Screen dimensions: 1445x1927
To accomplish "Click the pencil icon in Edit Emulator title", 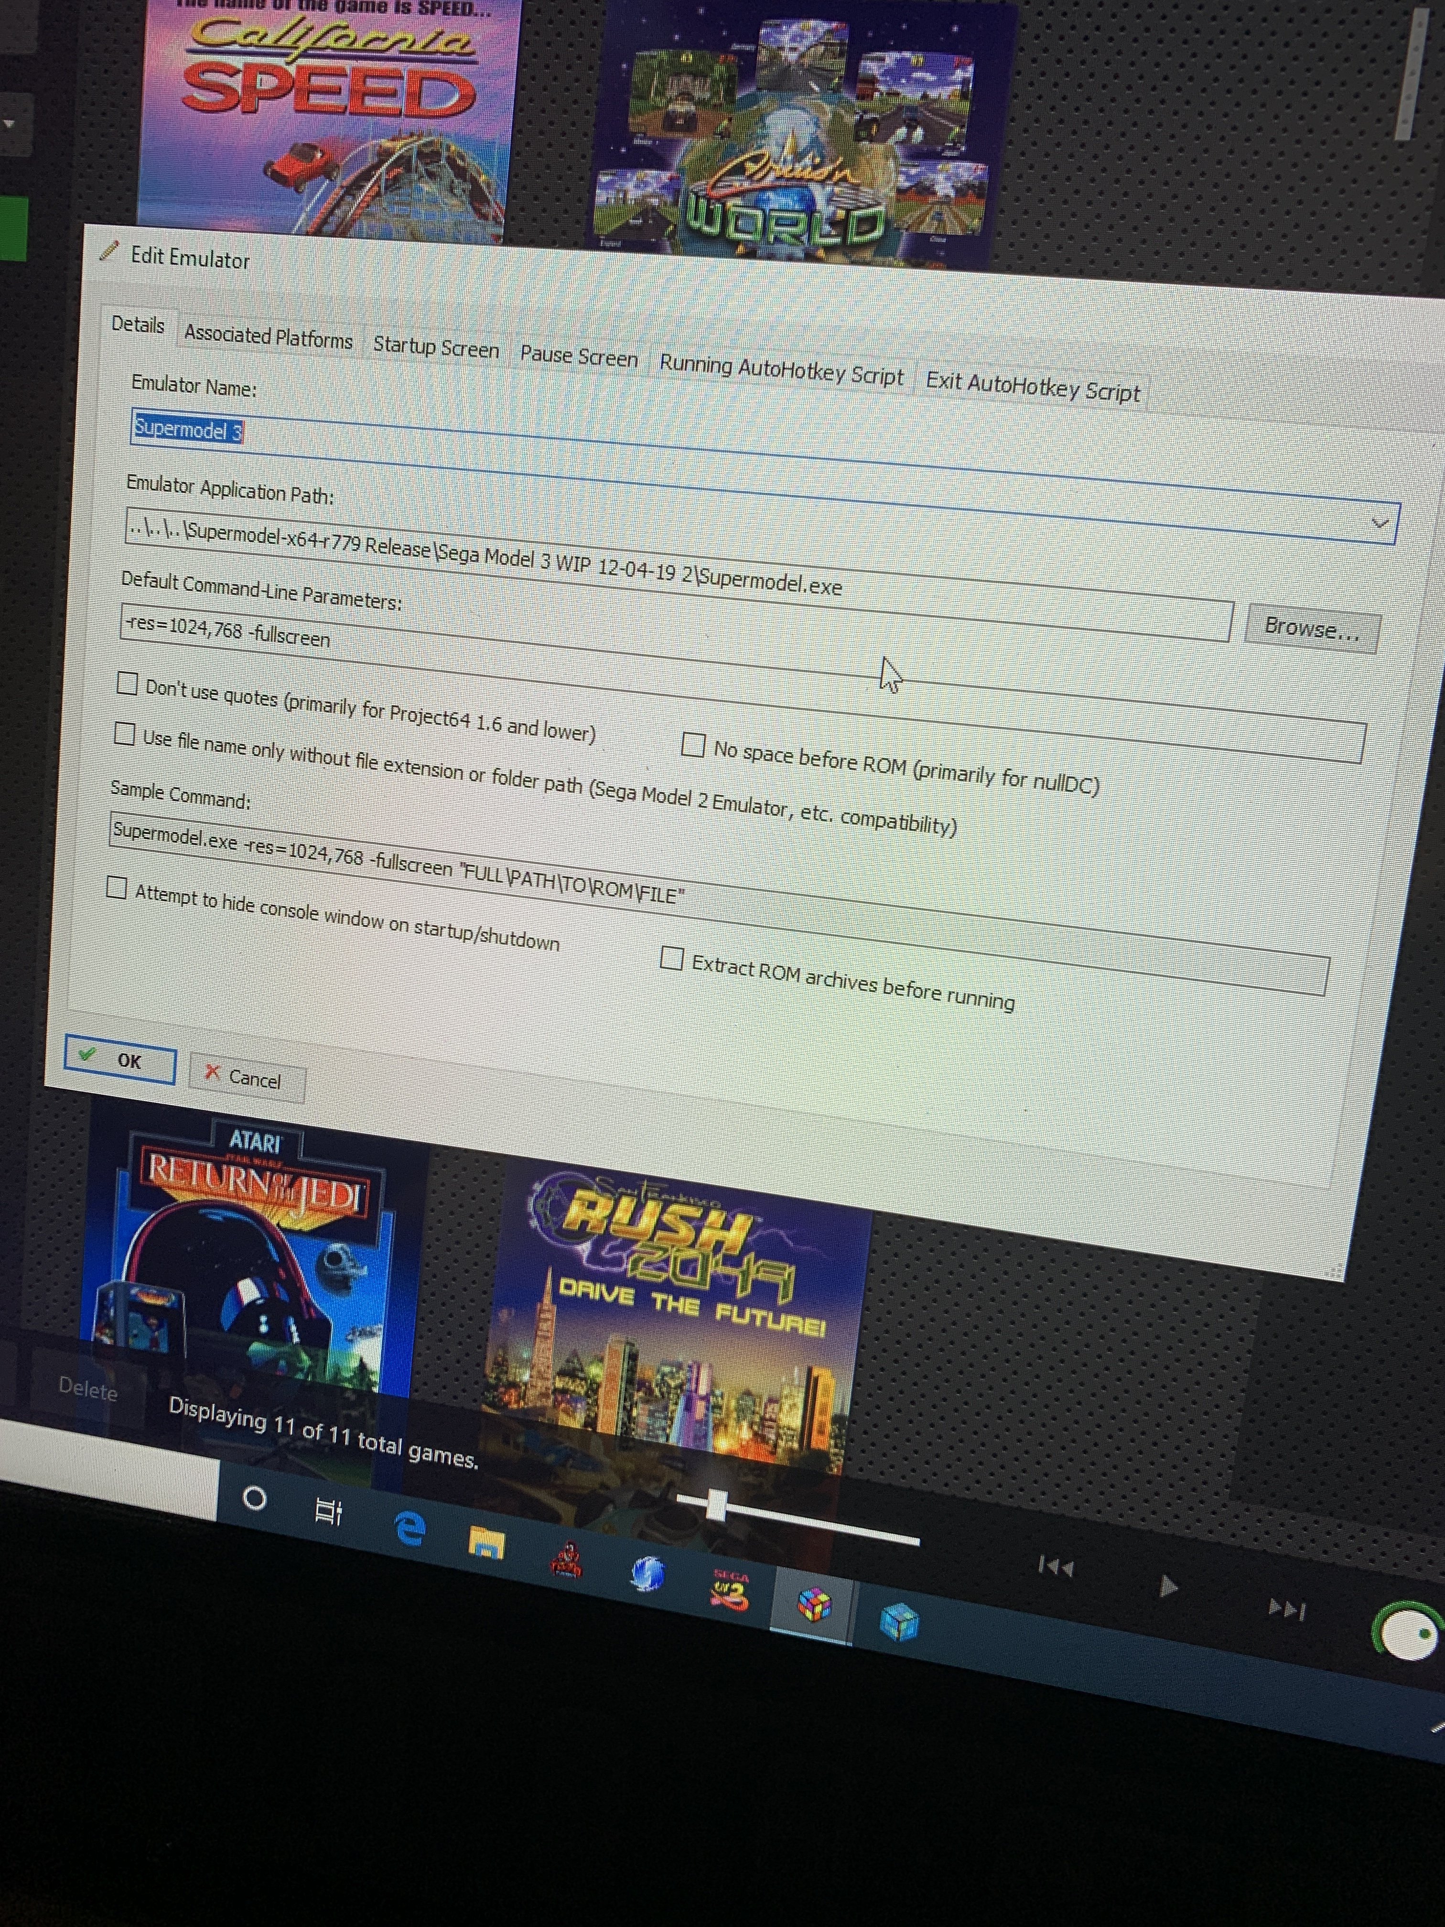I will [109, 251].
